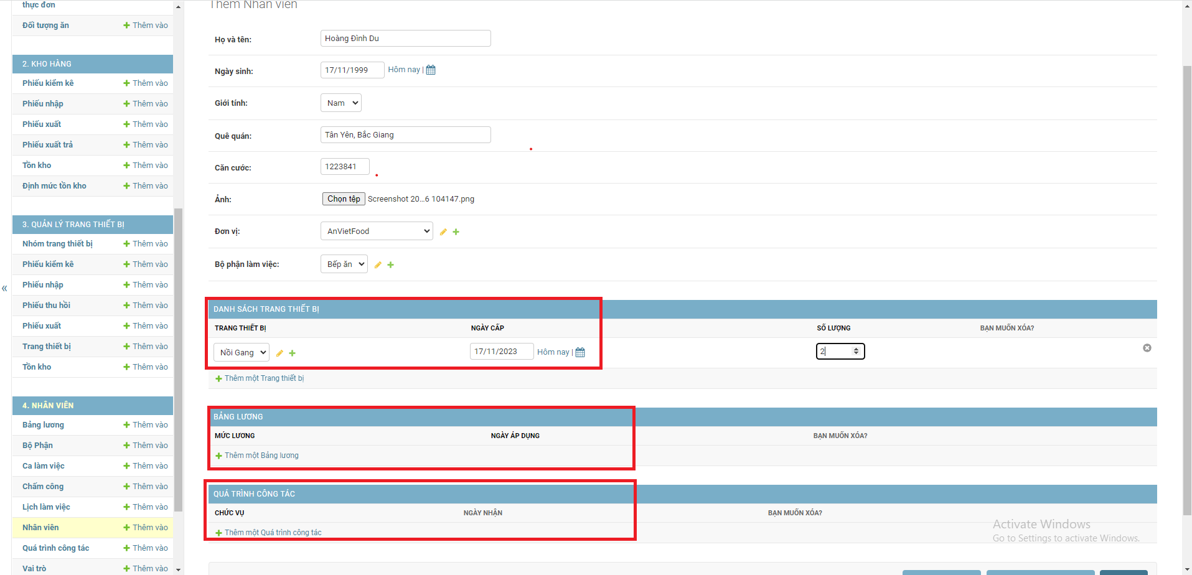Screen dimensions: 1192x575
Task: Click the pencil edit icon beside Nồi Gang
Action: (279, 353)
